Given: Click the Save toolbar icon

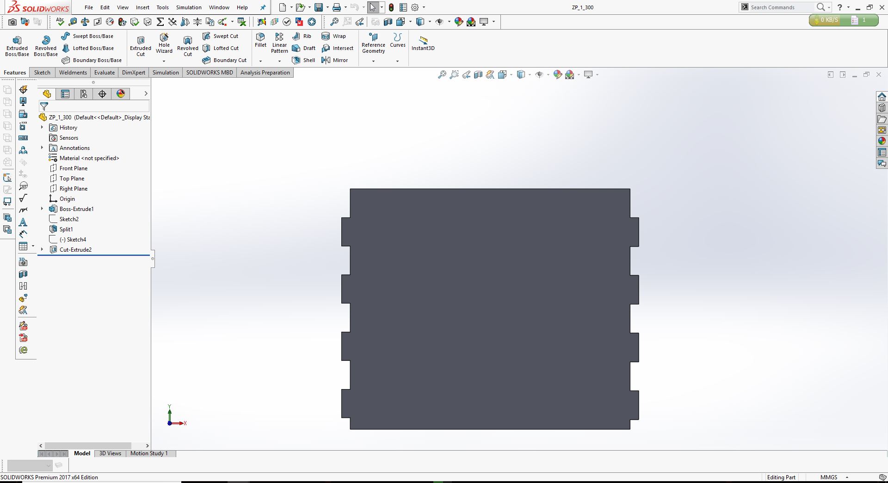Looking at the screenshot, I should click(x=318, y=7).
